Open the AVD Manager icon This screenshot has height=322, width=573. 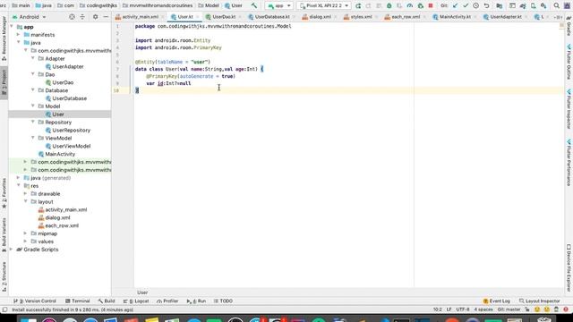coord(534,6)
